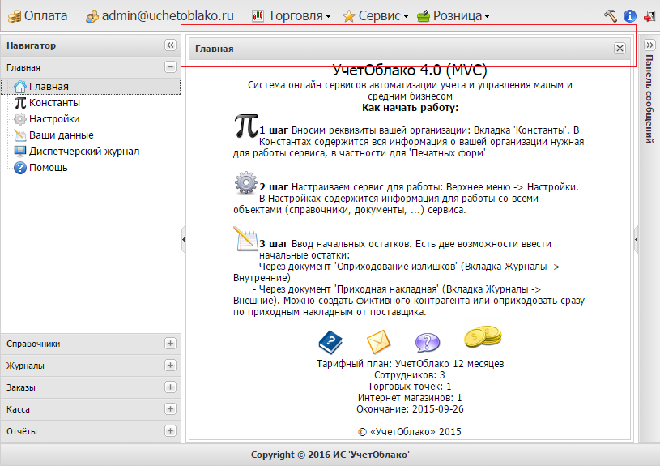
Task: Expand the Отчёты section
Action: pos(170,431)
